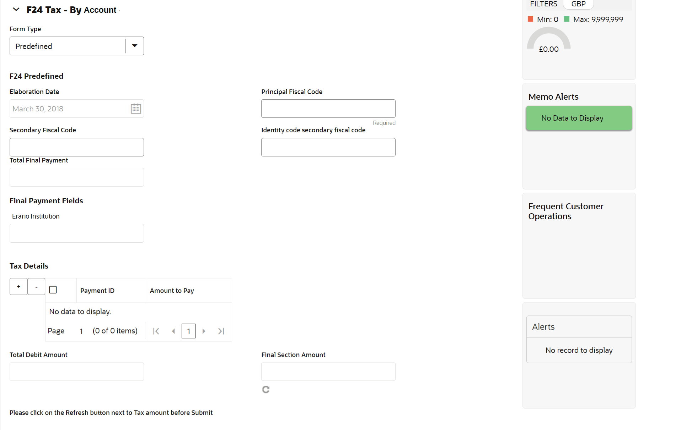Sort by Payment ID column header

pos(97,291)
